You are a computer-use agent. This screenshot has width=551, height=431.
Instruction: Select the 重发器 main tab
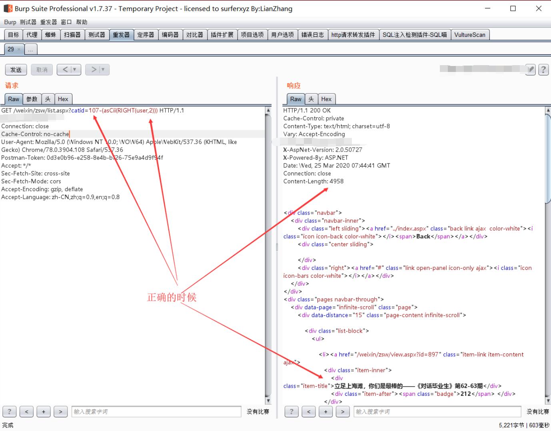(121, 35)
